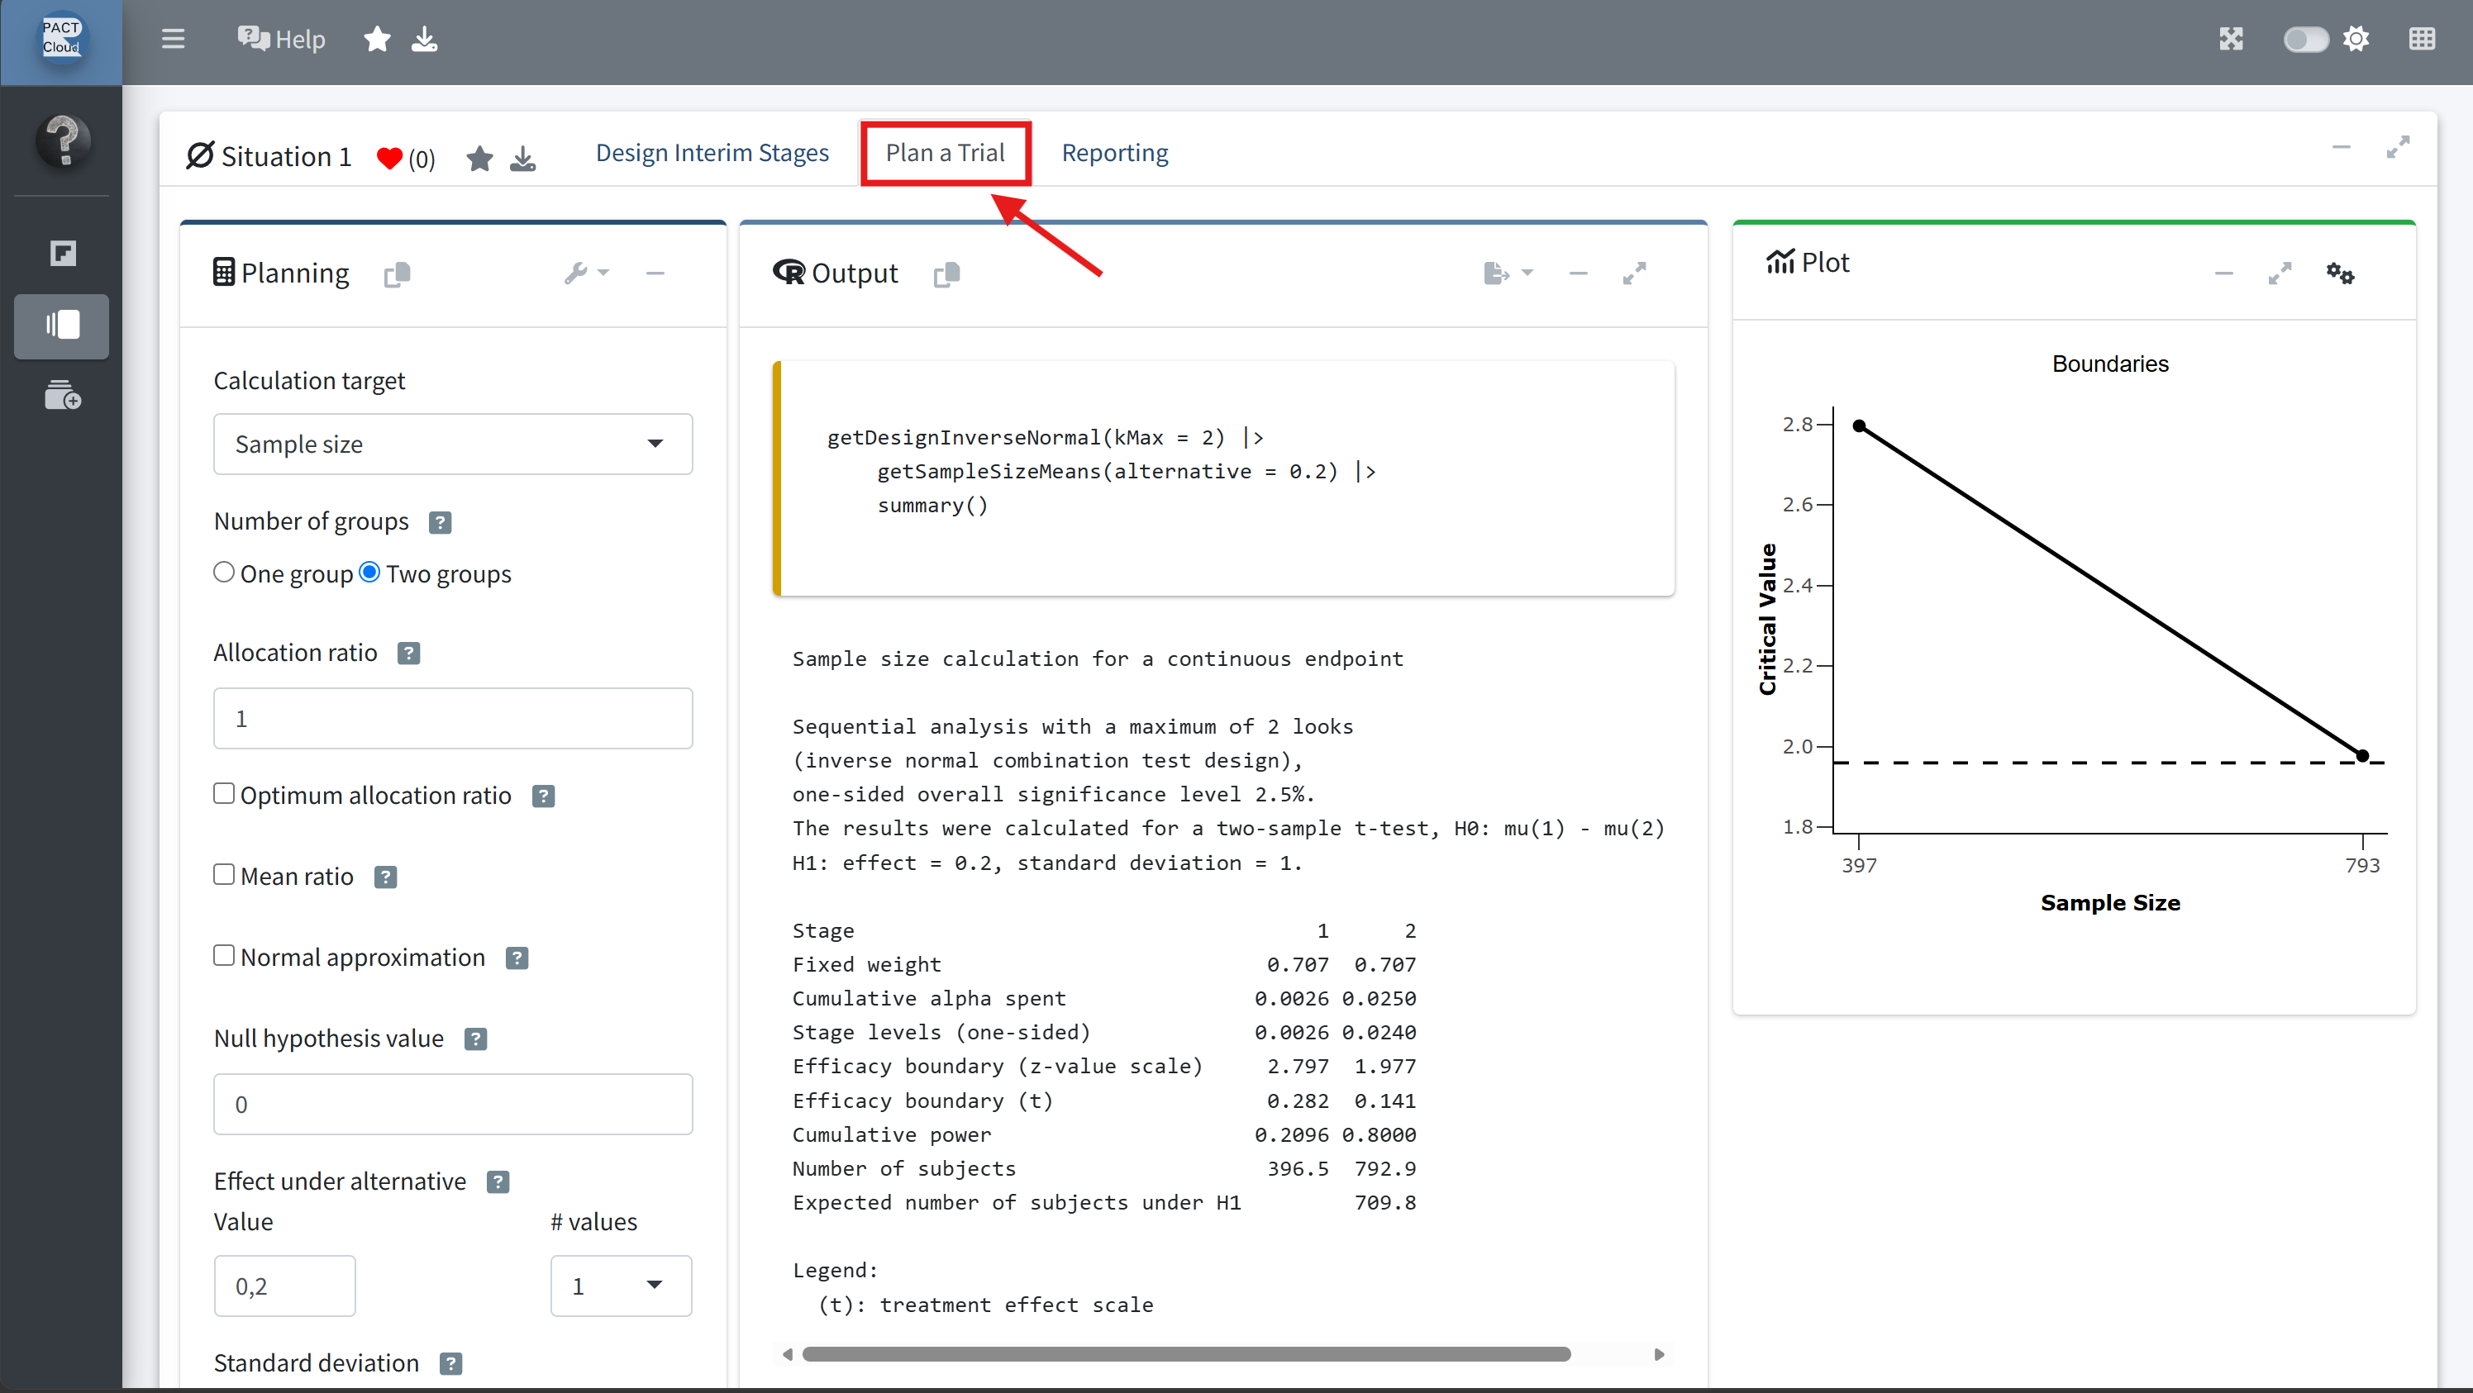Open the Help chat link
This screenshot has width=2473, height=1393.
point(281,40)
